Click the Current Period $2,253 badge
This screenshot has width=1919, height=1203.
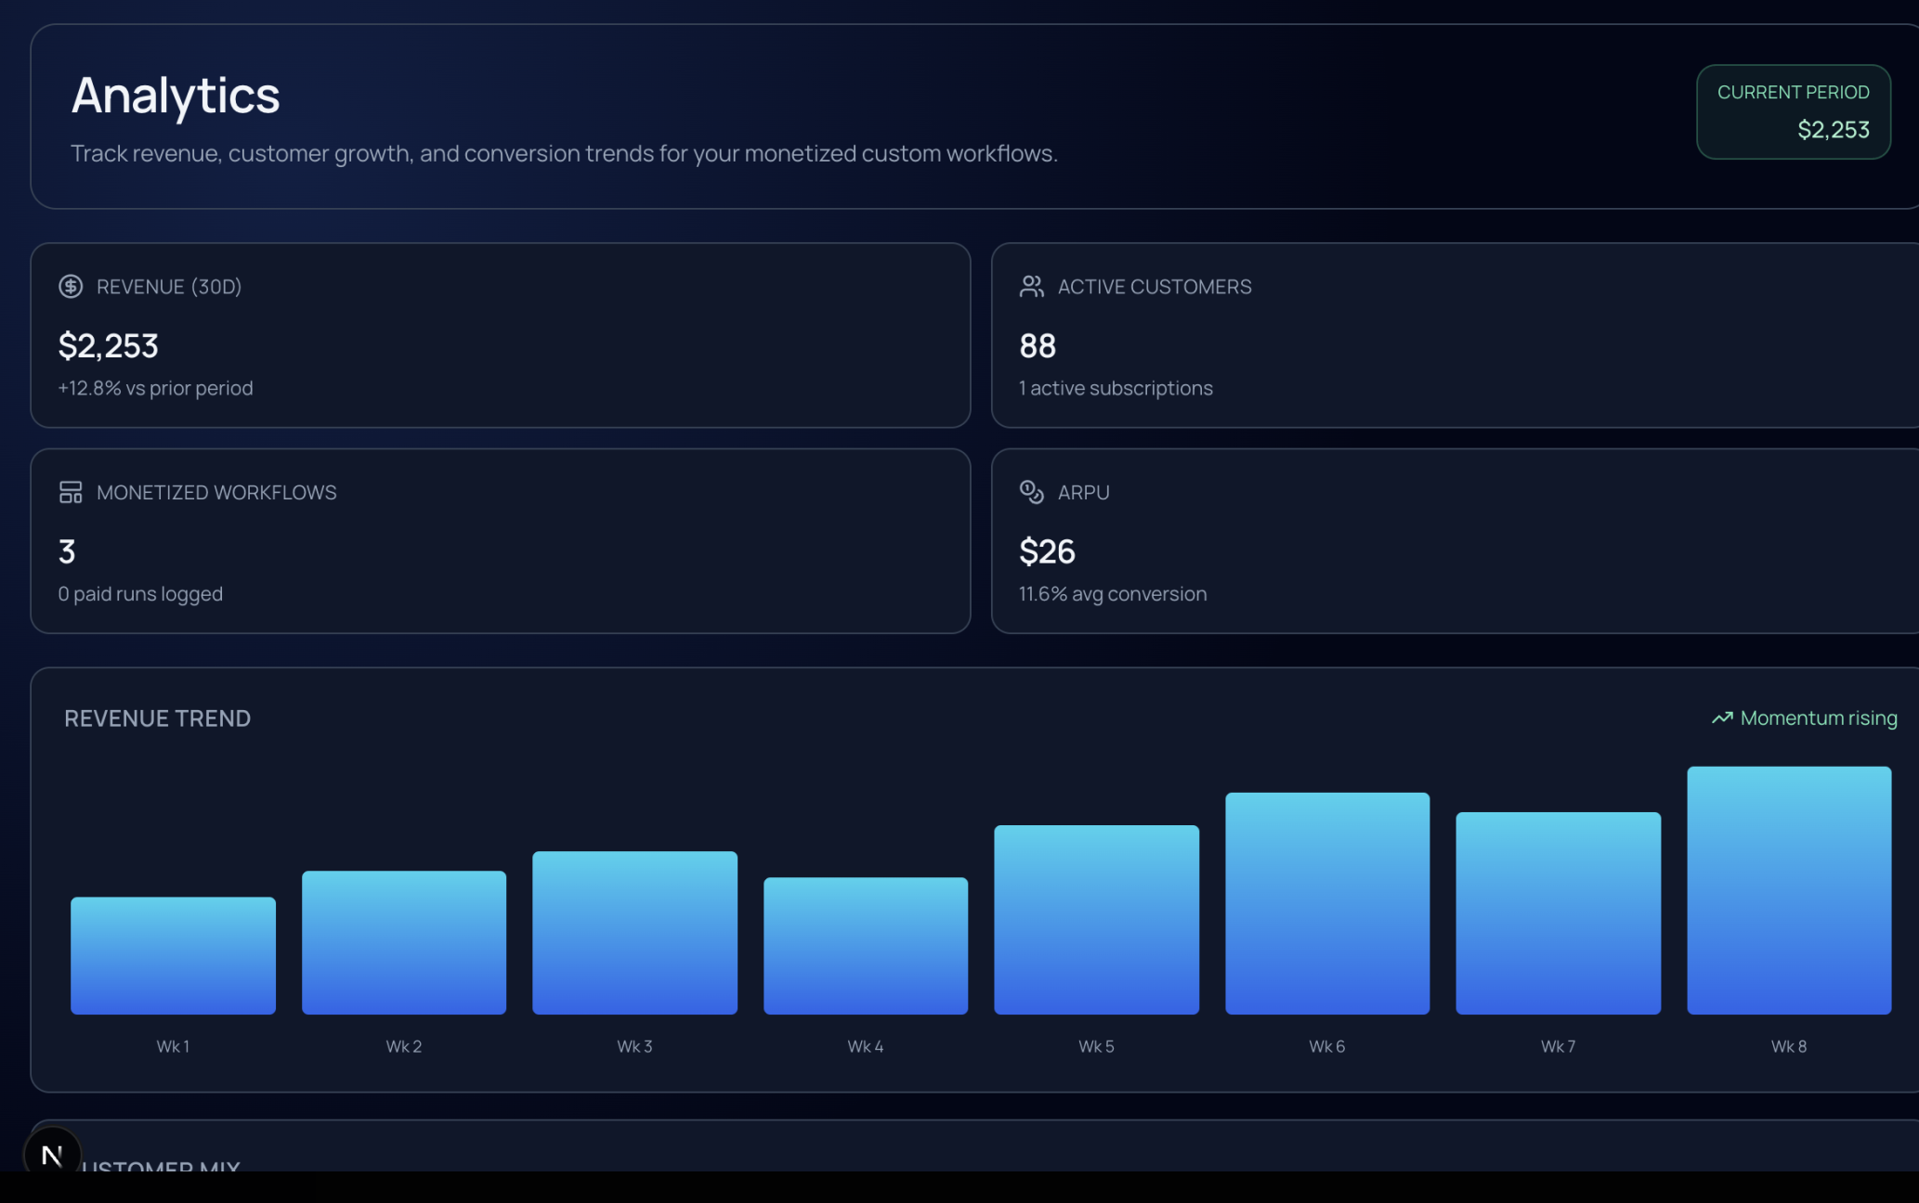(1793, 111)
